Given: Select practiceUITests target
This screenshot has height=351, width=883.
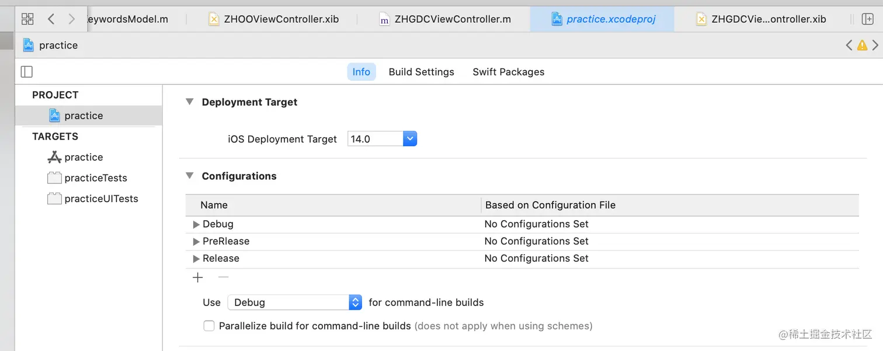Looking at the screenshot, I should [101, 199].
